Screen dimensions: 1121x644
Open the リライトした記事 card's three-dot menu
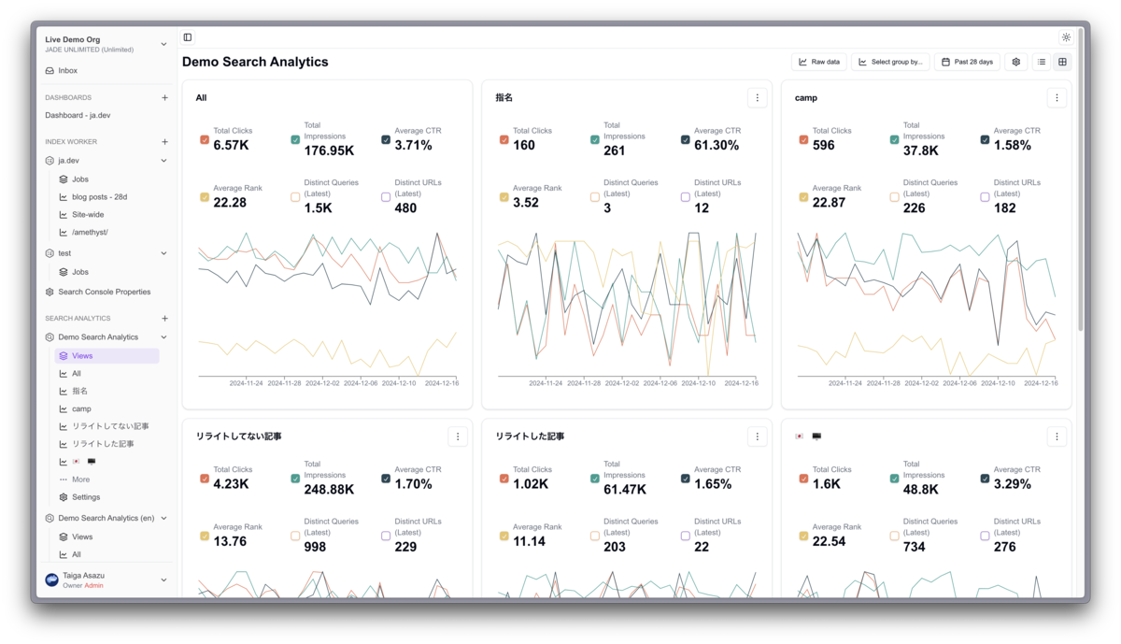757,436
